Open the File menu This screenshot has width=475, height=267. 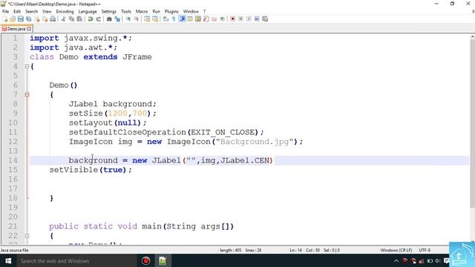[5, 11]
